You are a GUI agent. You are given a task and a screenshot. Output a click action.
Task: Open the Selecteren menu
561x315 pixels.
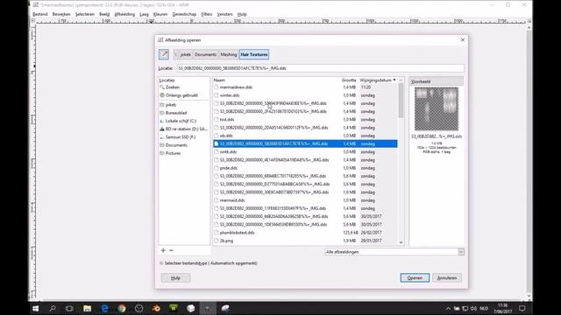coord(85,14)
